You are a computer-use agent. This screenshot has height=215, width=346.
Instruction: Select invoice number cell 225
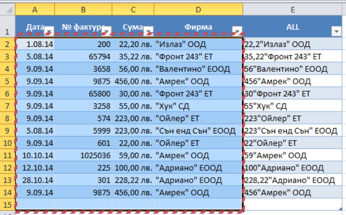pyautogui.click(x=83, y=168)
